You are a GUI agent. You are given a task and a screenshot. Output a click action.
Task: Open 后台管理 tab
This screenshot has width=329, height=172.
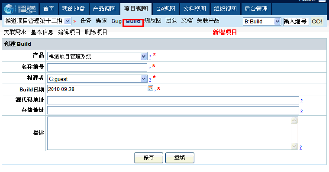pos(256,9)
